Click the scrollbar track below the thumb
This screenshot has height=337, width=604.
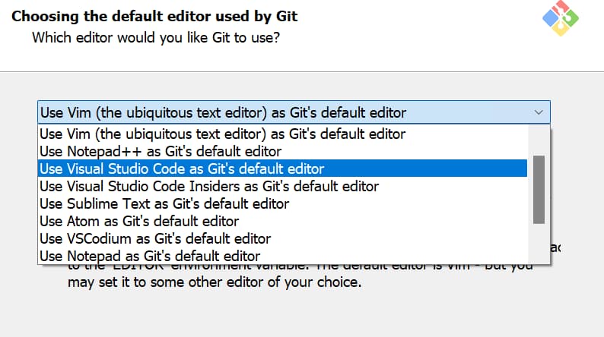coord(539,243)
